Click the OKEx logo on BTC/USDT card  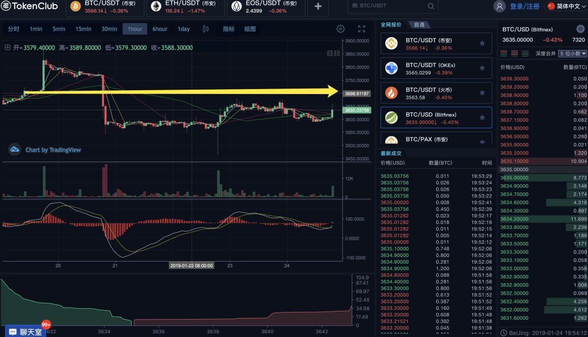pos(391,68)
